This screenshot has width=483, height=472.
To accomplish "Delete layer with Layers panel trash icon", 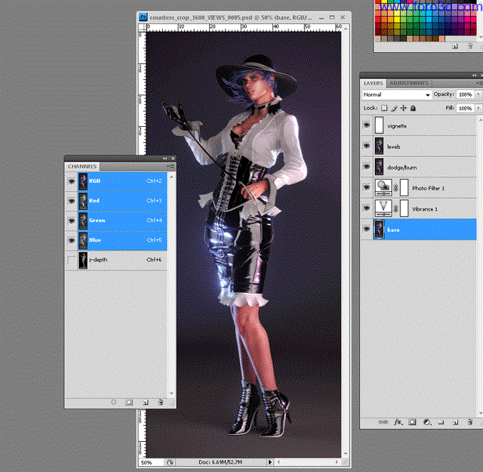I will (x=469, y=422).
